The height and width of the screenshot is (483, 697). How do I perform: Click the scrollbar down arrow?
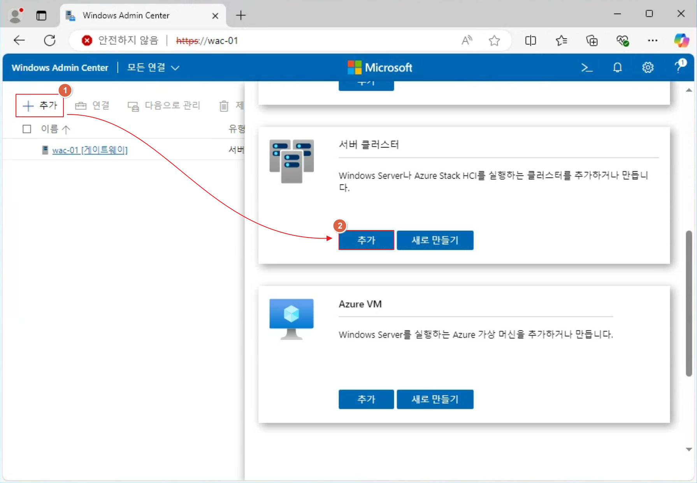pyautogui.click(x=689, y=449)
